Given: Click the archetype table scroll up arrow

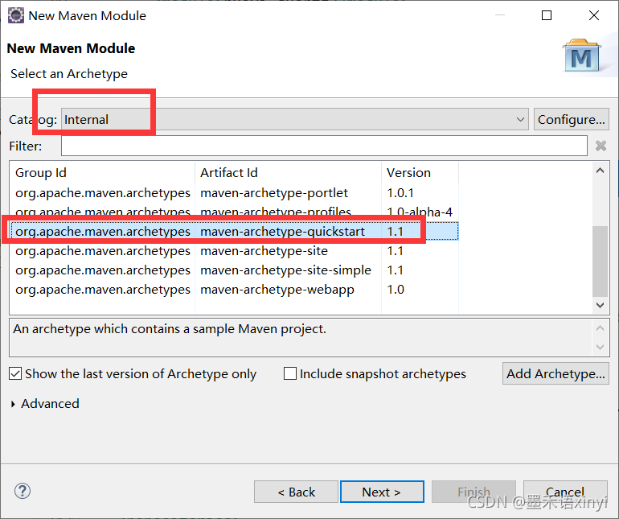Looking at the screenshot, I should [x=600, y=171].
